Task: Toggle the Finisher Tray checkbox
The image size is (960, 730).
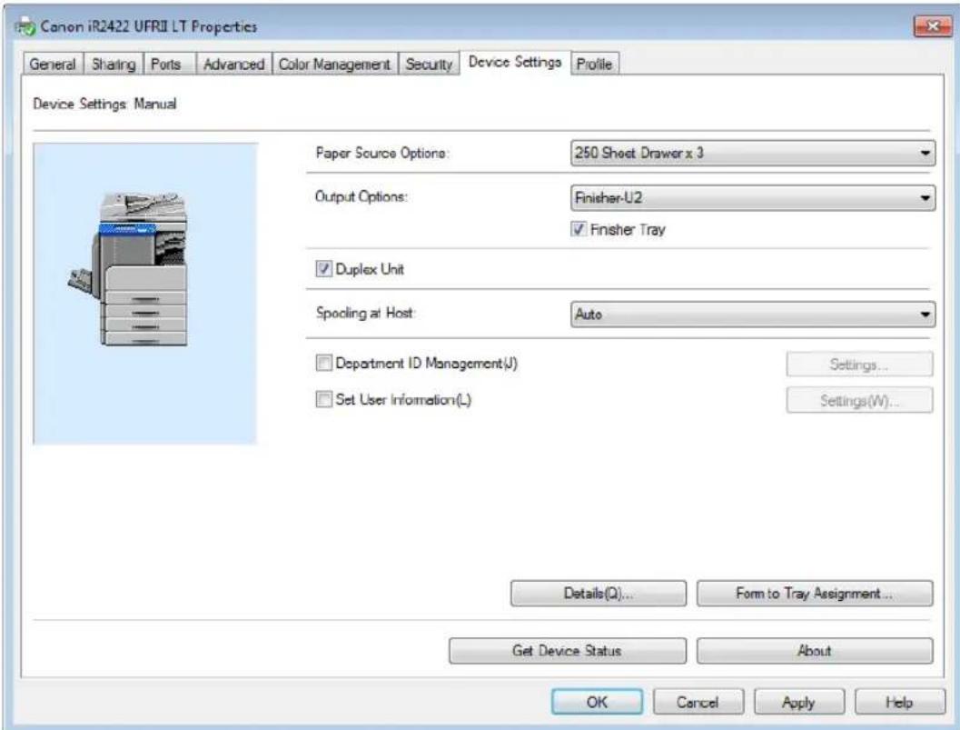Action: pos(579,229)
